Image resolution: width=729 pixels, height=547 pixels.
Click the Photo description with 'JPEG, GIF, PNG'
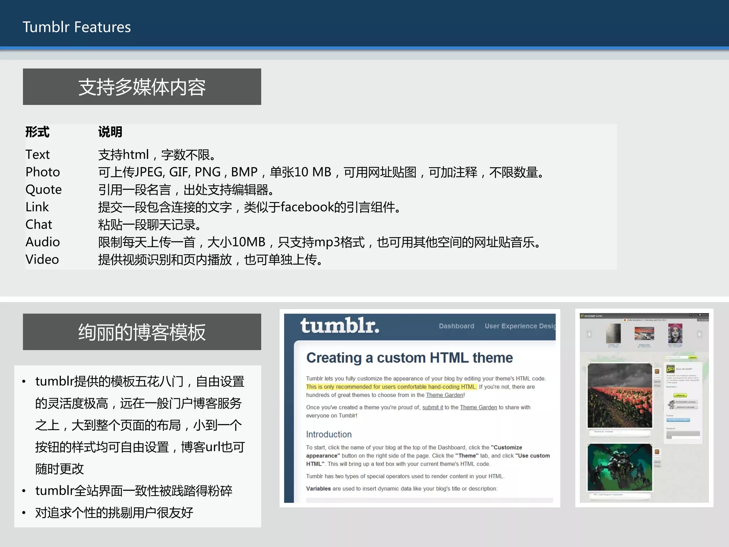(x=321, y=172)
